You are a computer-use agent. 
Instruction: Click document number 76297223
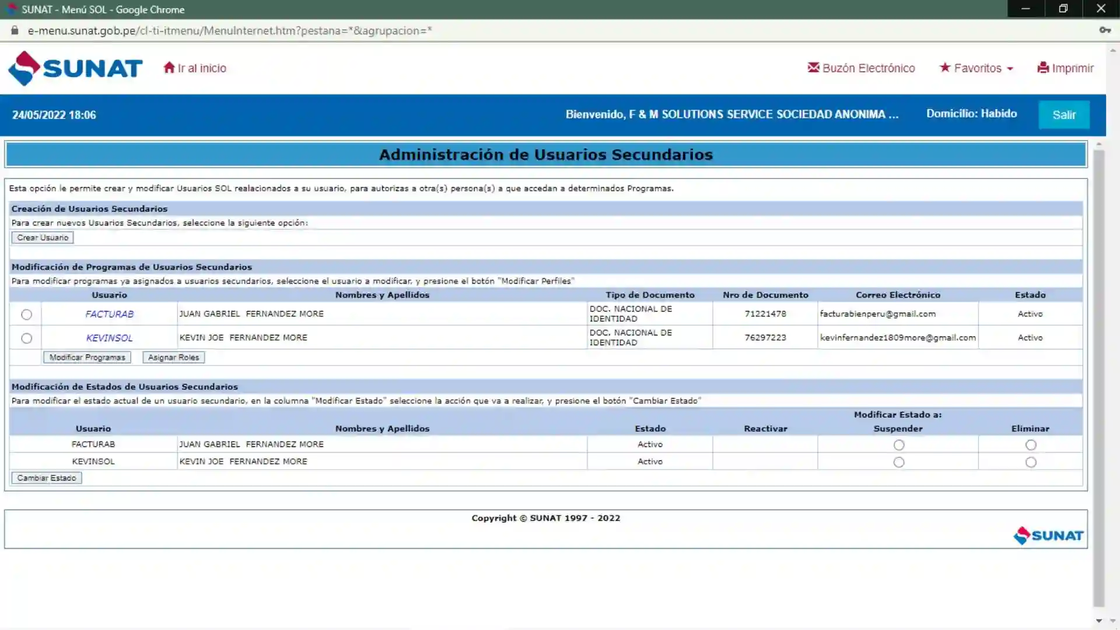765,338
